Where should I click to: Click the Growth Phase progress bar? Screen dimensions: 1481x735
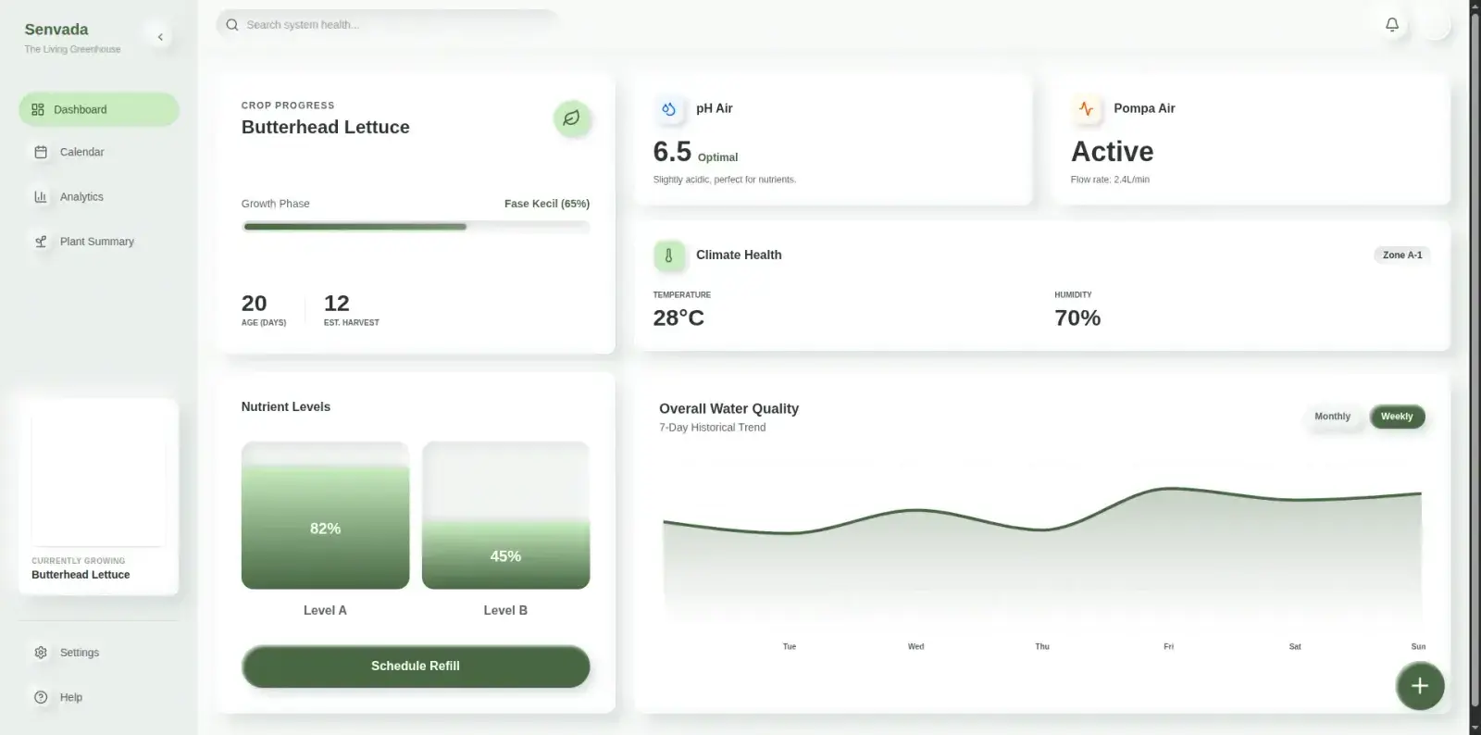(x=416, y=227)
